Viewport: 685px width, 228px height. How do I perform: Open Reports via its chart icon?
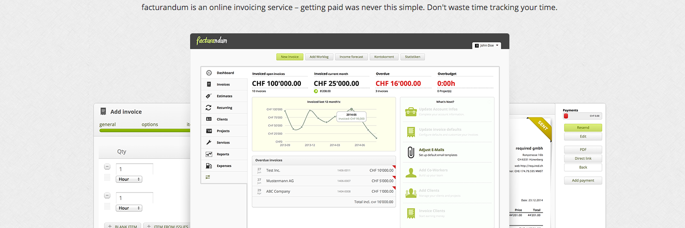tap(209, 154)
